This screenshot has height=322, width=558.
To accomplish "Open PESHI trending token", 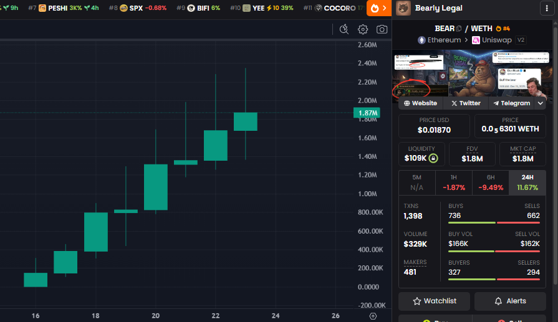I will coord(64,8).
